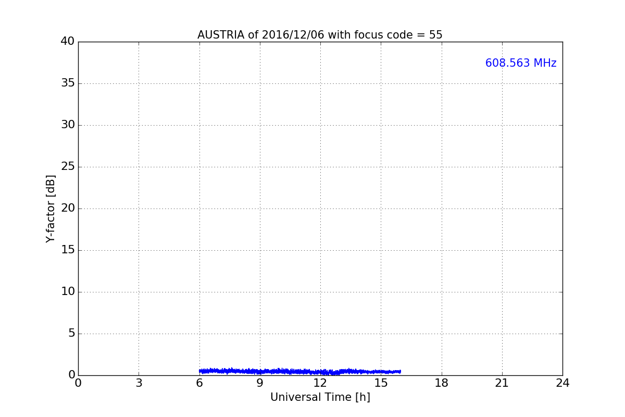Click the y-axis tick label '20'
Viewport: 625px width, 417px height.
point(68,208)
